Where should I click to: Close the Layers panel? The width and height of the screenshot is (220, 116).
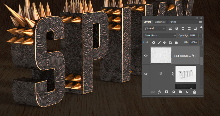pos(201,18)
